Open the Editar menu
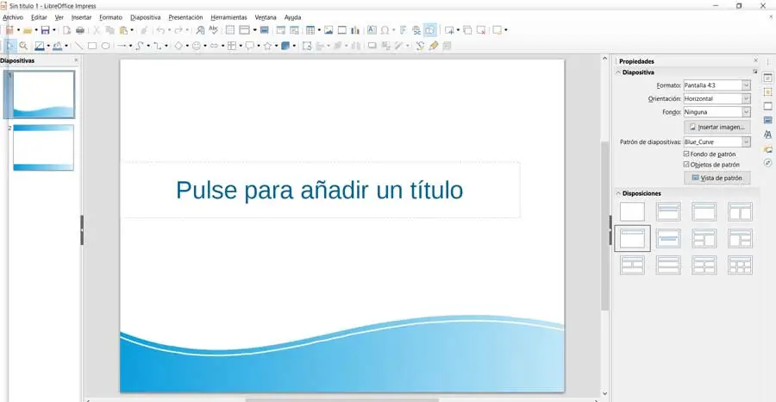 click(x=39, y=17)
